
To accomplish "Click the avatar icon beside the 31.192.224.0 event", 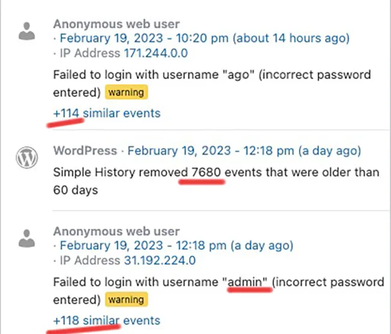I will tap(26, 238).
